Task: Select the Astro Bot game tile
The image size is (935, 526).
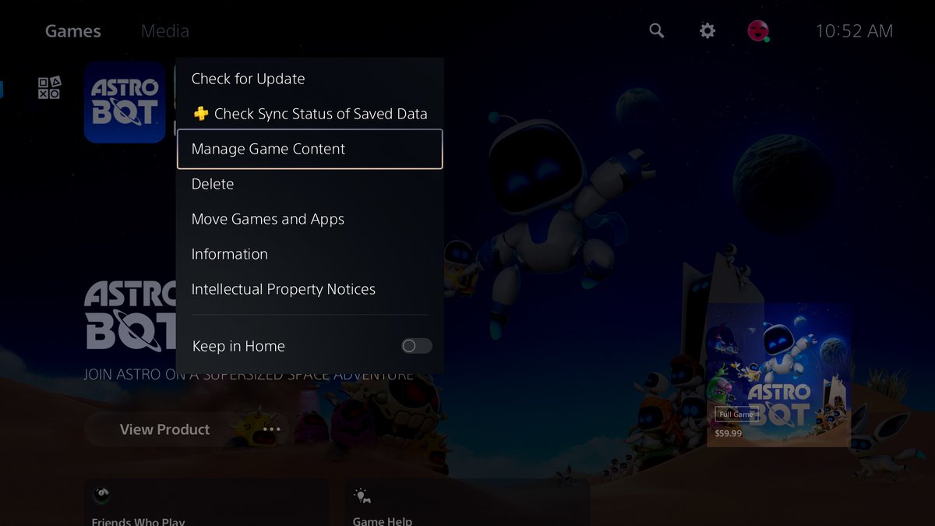Action: [125, 102]
